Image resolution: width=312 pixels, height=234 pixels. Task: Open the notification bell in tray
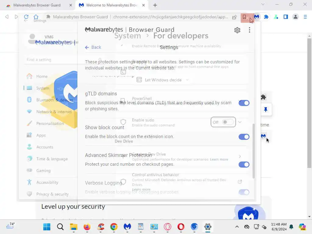pyautogui.click(x=291, y=227)
